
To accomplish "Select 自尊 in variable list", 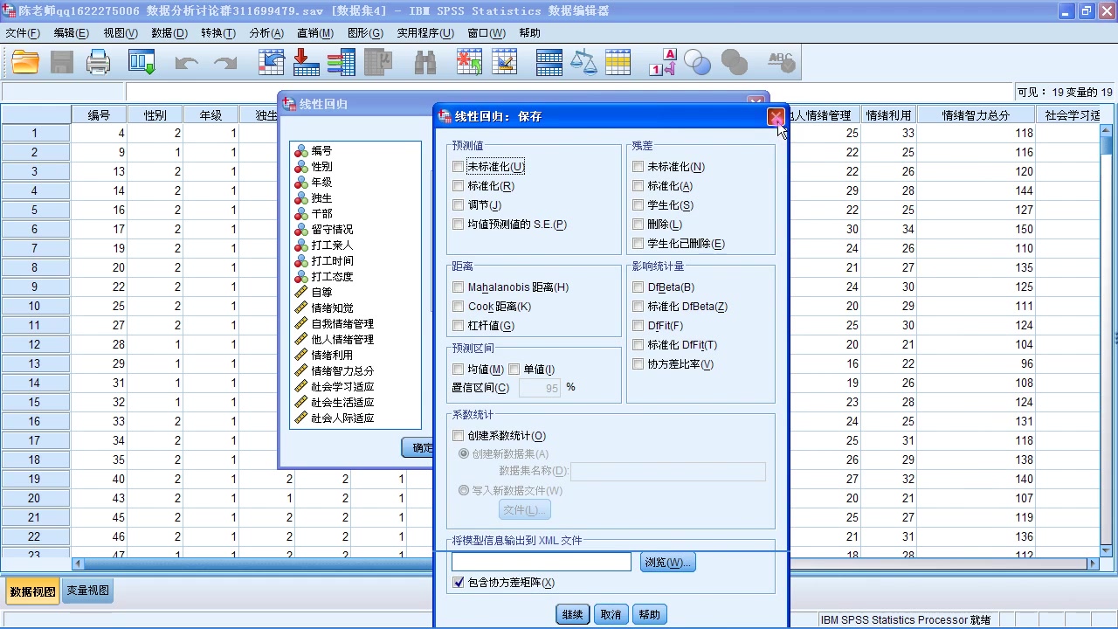I will pyautogui.click(x=321, y=293).
